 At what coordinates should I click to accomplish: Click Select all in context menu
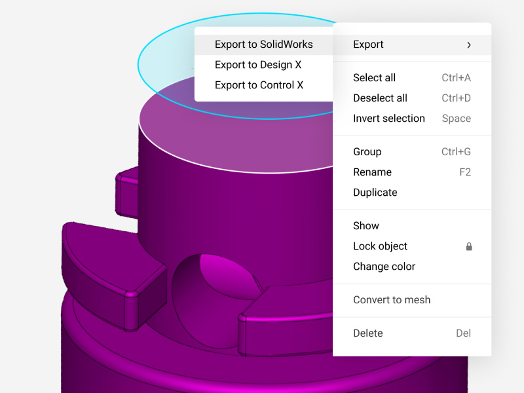pos(374,78)
